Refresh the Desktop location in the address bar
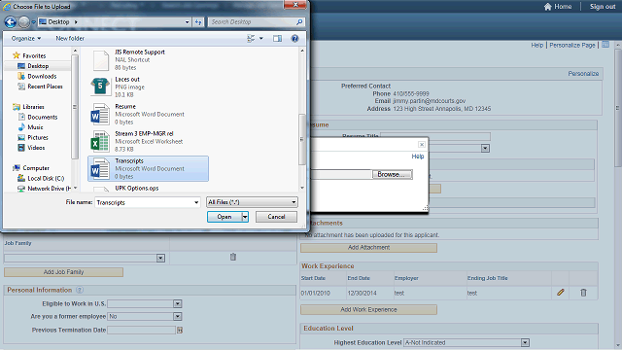Viewport: 622px width, 350px height. click(x=198, y=22)
